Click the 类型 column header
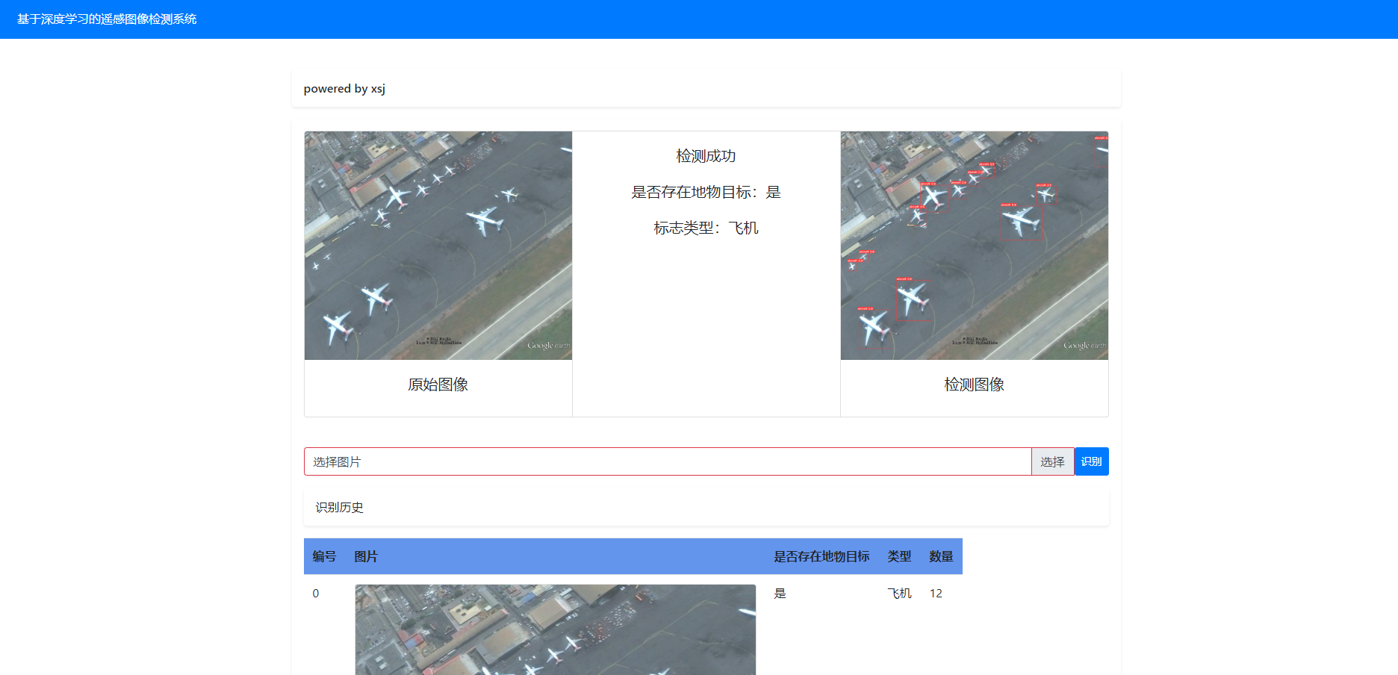 899,556
